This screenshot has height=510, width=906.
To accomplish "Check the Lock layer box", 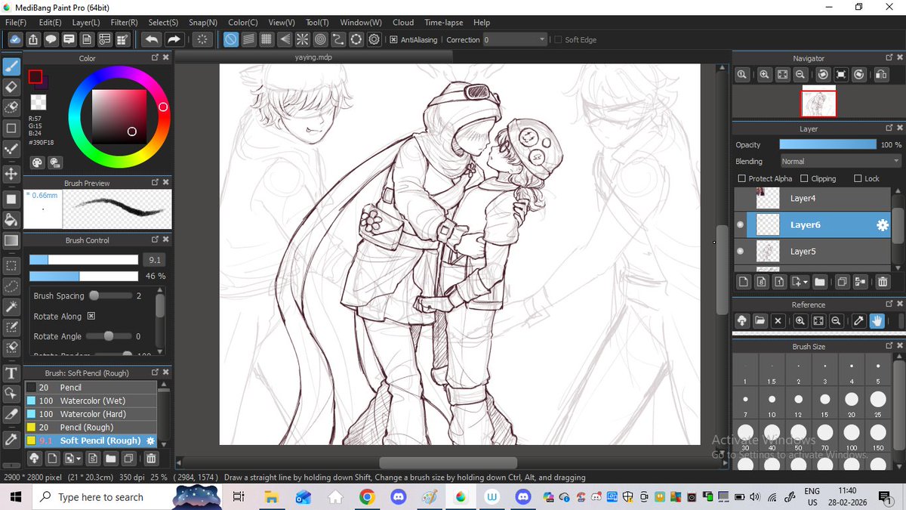I will (x=858, y=179).
